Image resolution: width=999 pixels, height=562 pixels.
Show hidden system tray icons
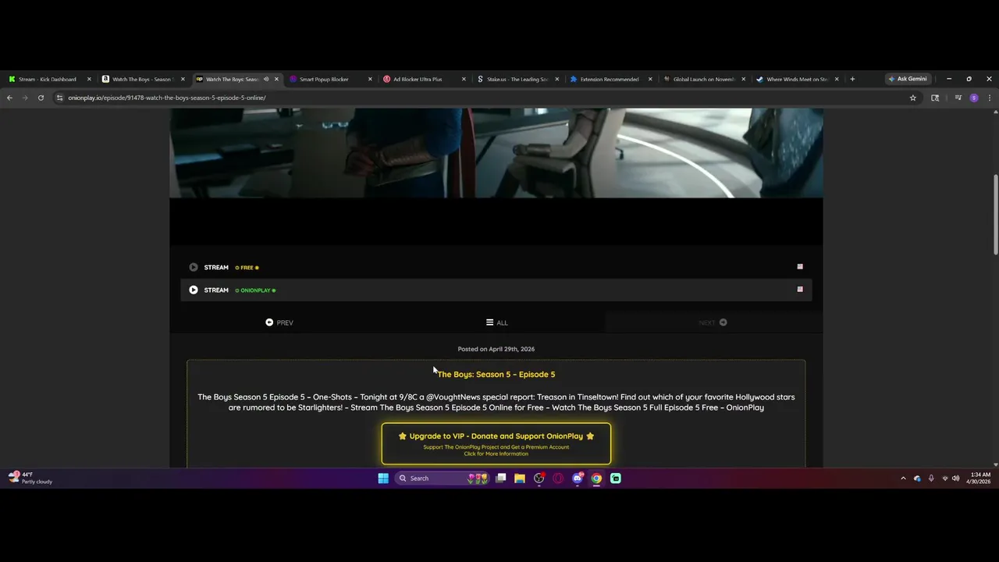tap(903, 478)
